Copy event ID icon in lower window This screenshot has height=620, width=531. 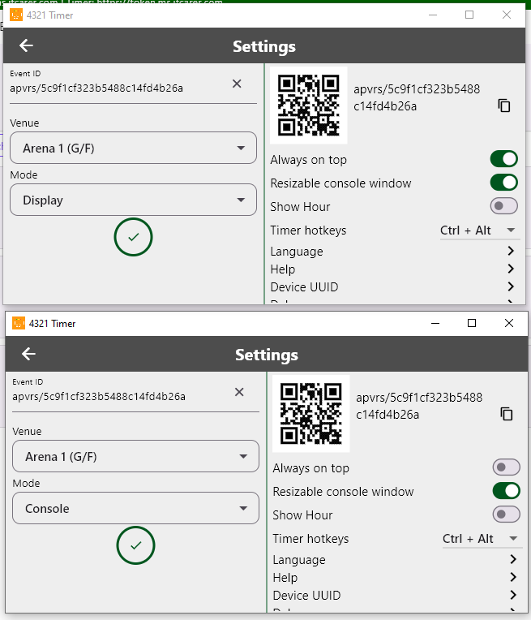(507, 414)
